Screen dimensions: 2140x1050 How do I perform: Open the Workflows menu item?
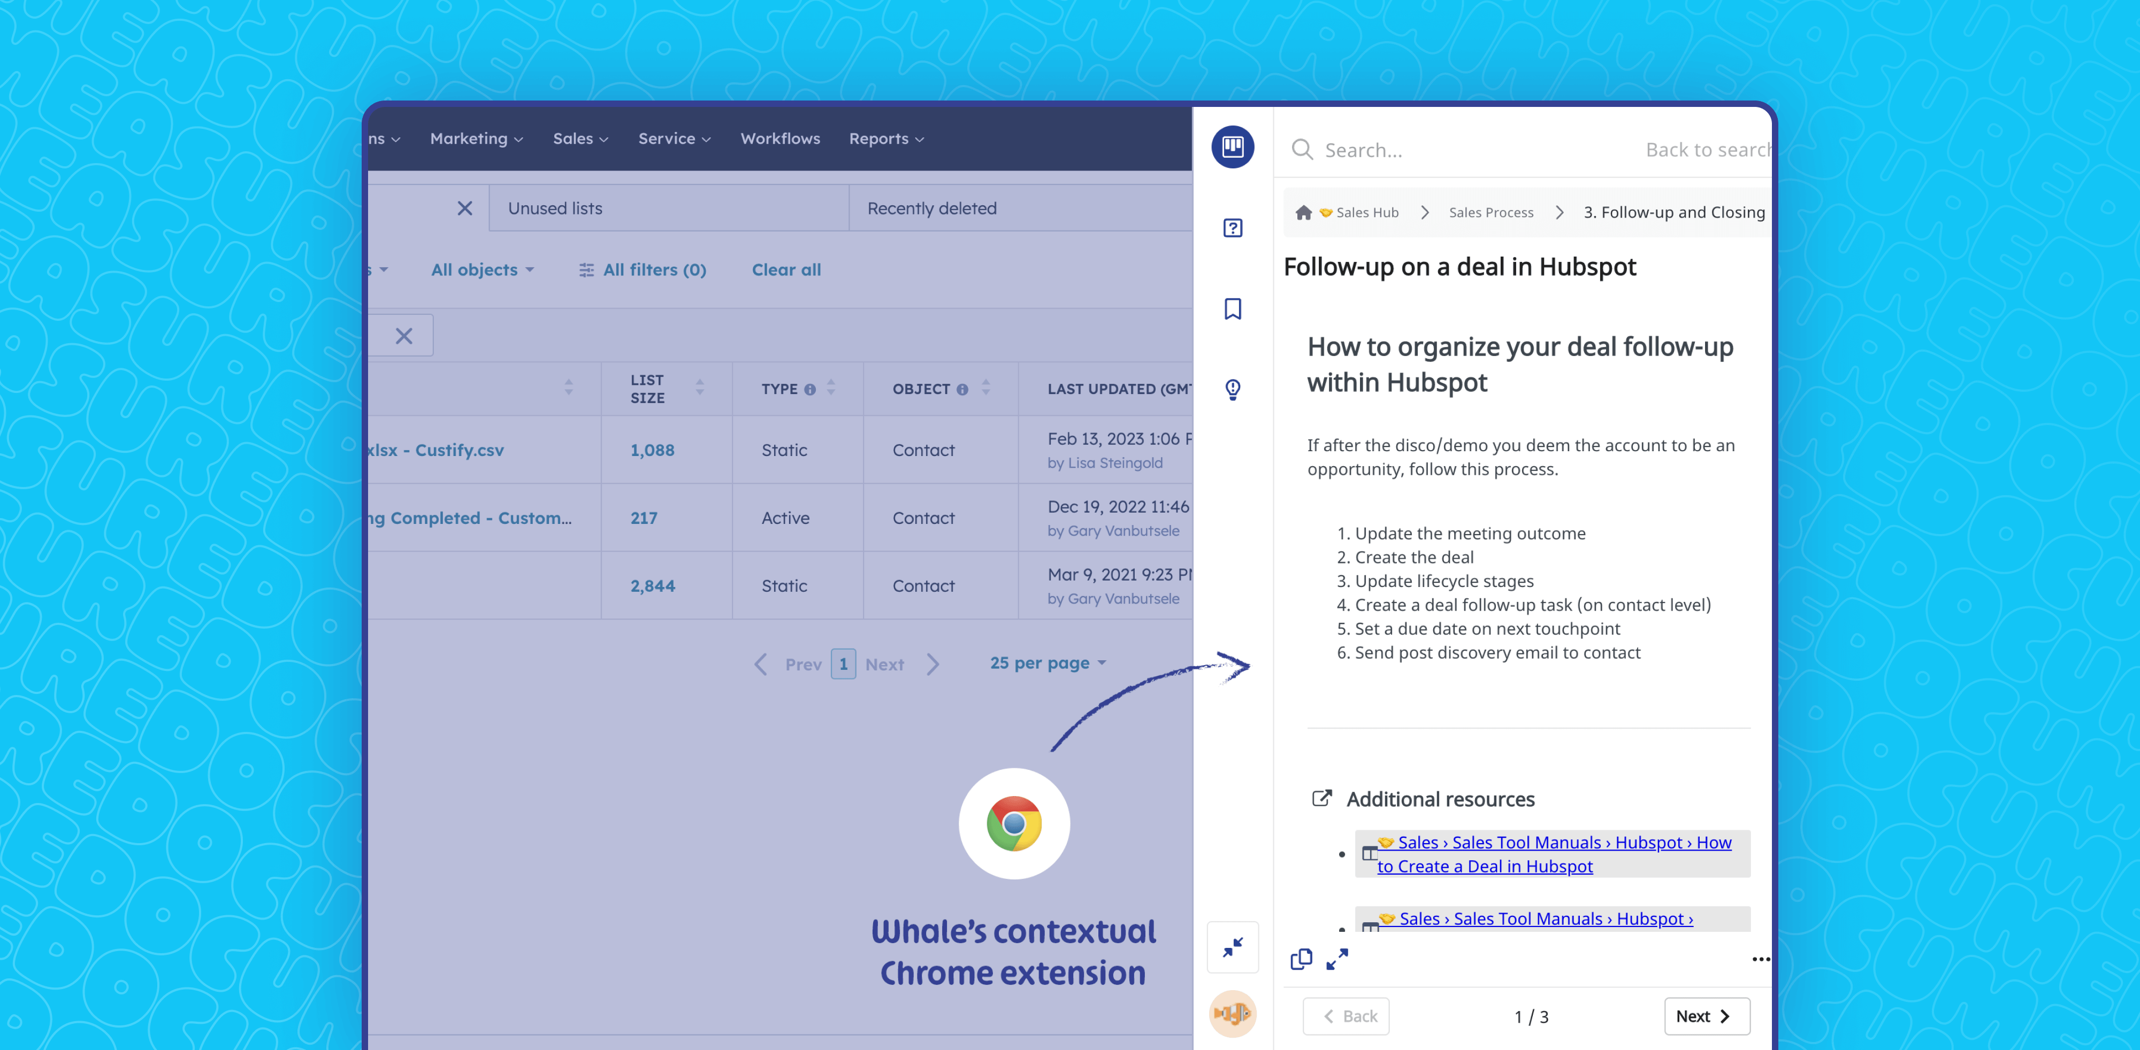pyautogui.click(x=780, y=138)
